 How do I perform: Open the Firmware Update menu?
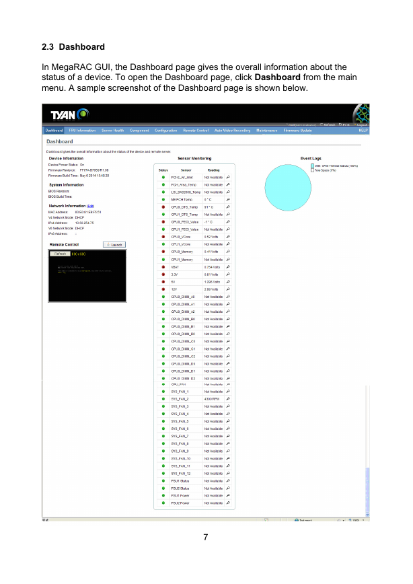pos(297,131)
